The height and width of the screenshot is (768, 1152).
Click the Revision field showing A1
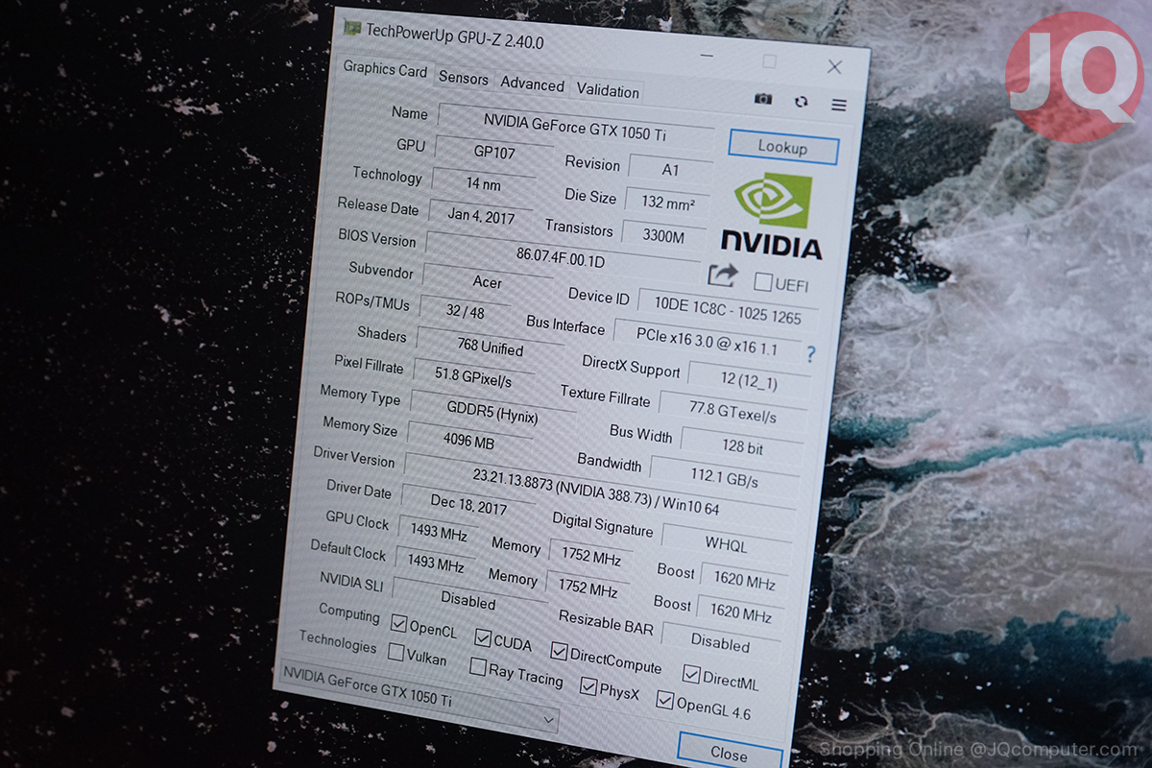[x=670, y=169]
